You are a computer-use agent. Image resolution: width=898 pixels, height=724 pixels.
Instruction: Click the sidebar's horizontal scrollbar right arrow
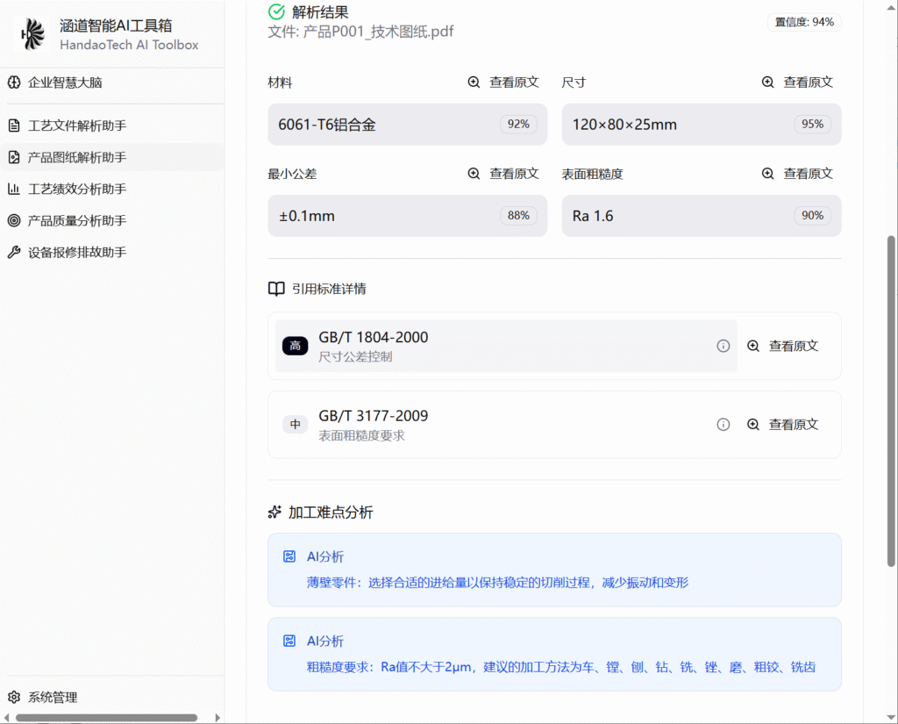[x=217, y=718]
